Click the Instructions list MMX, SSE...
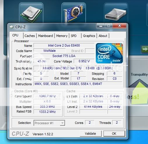 coord(78,84)
